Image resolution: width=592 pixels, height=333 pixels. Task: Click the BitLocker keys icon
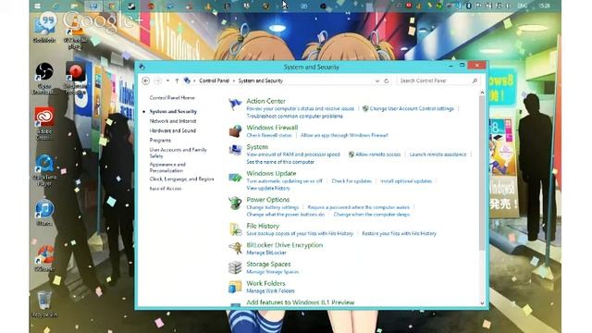tap(235, 248)
